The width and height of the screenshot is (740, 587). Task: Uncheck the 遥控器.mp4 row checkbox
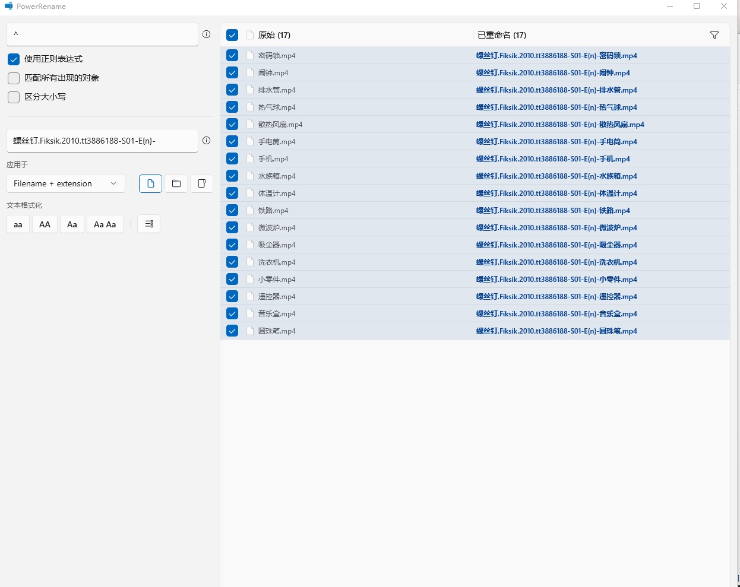point(232,296)
